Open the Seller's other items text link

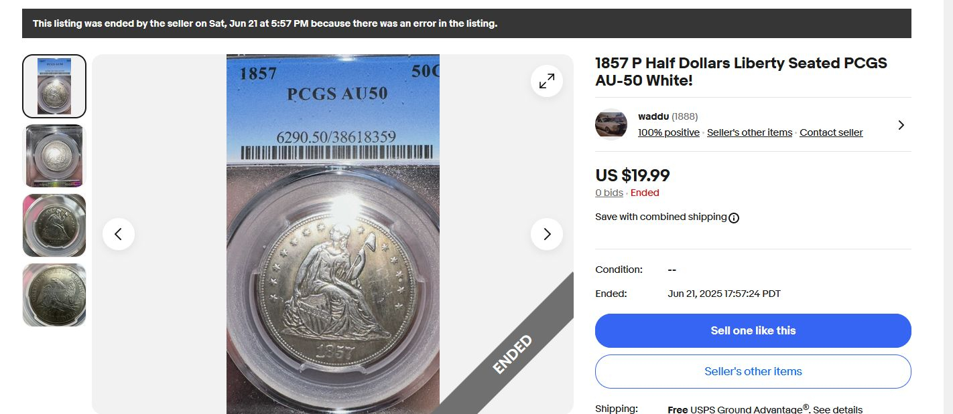[x=749, y=132]
